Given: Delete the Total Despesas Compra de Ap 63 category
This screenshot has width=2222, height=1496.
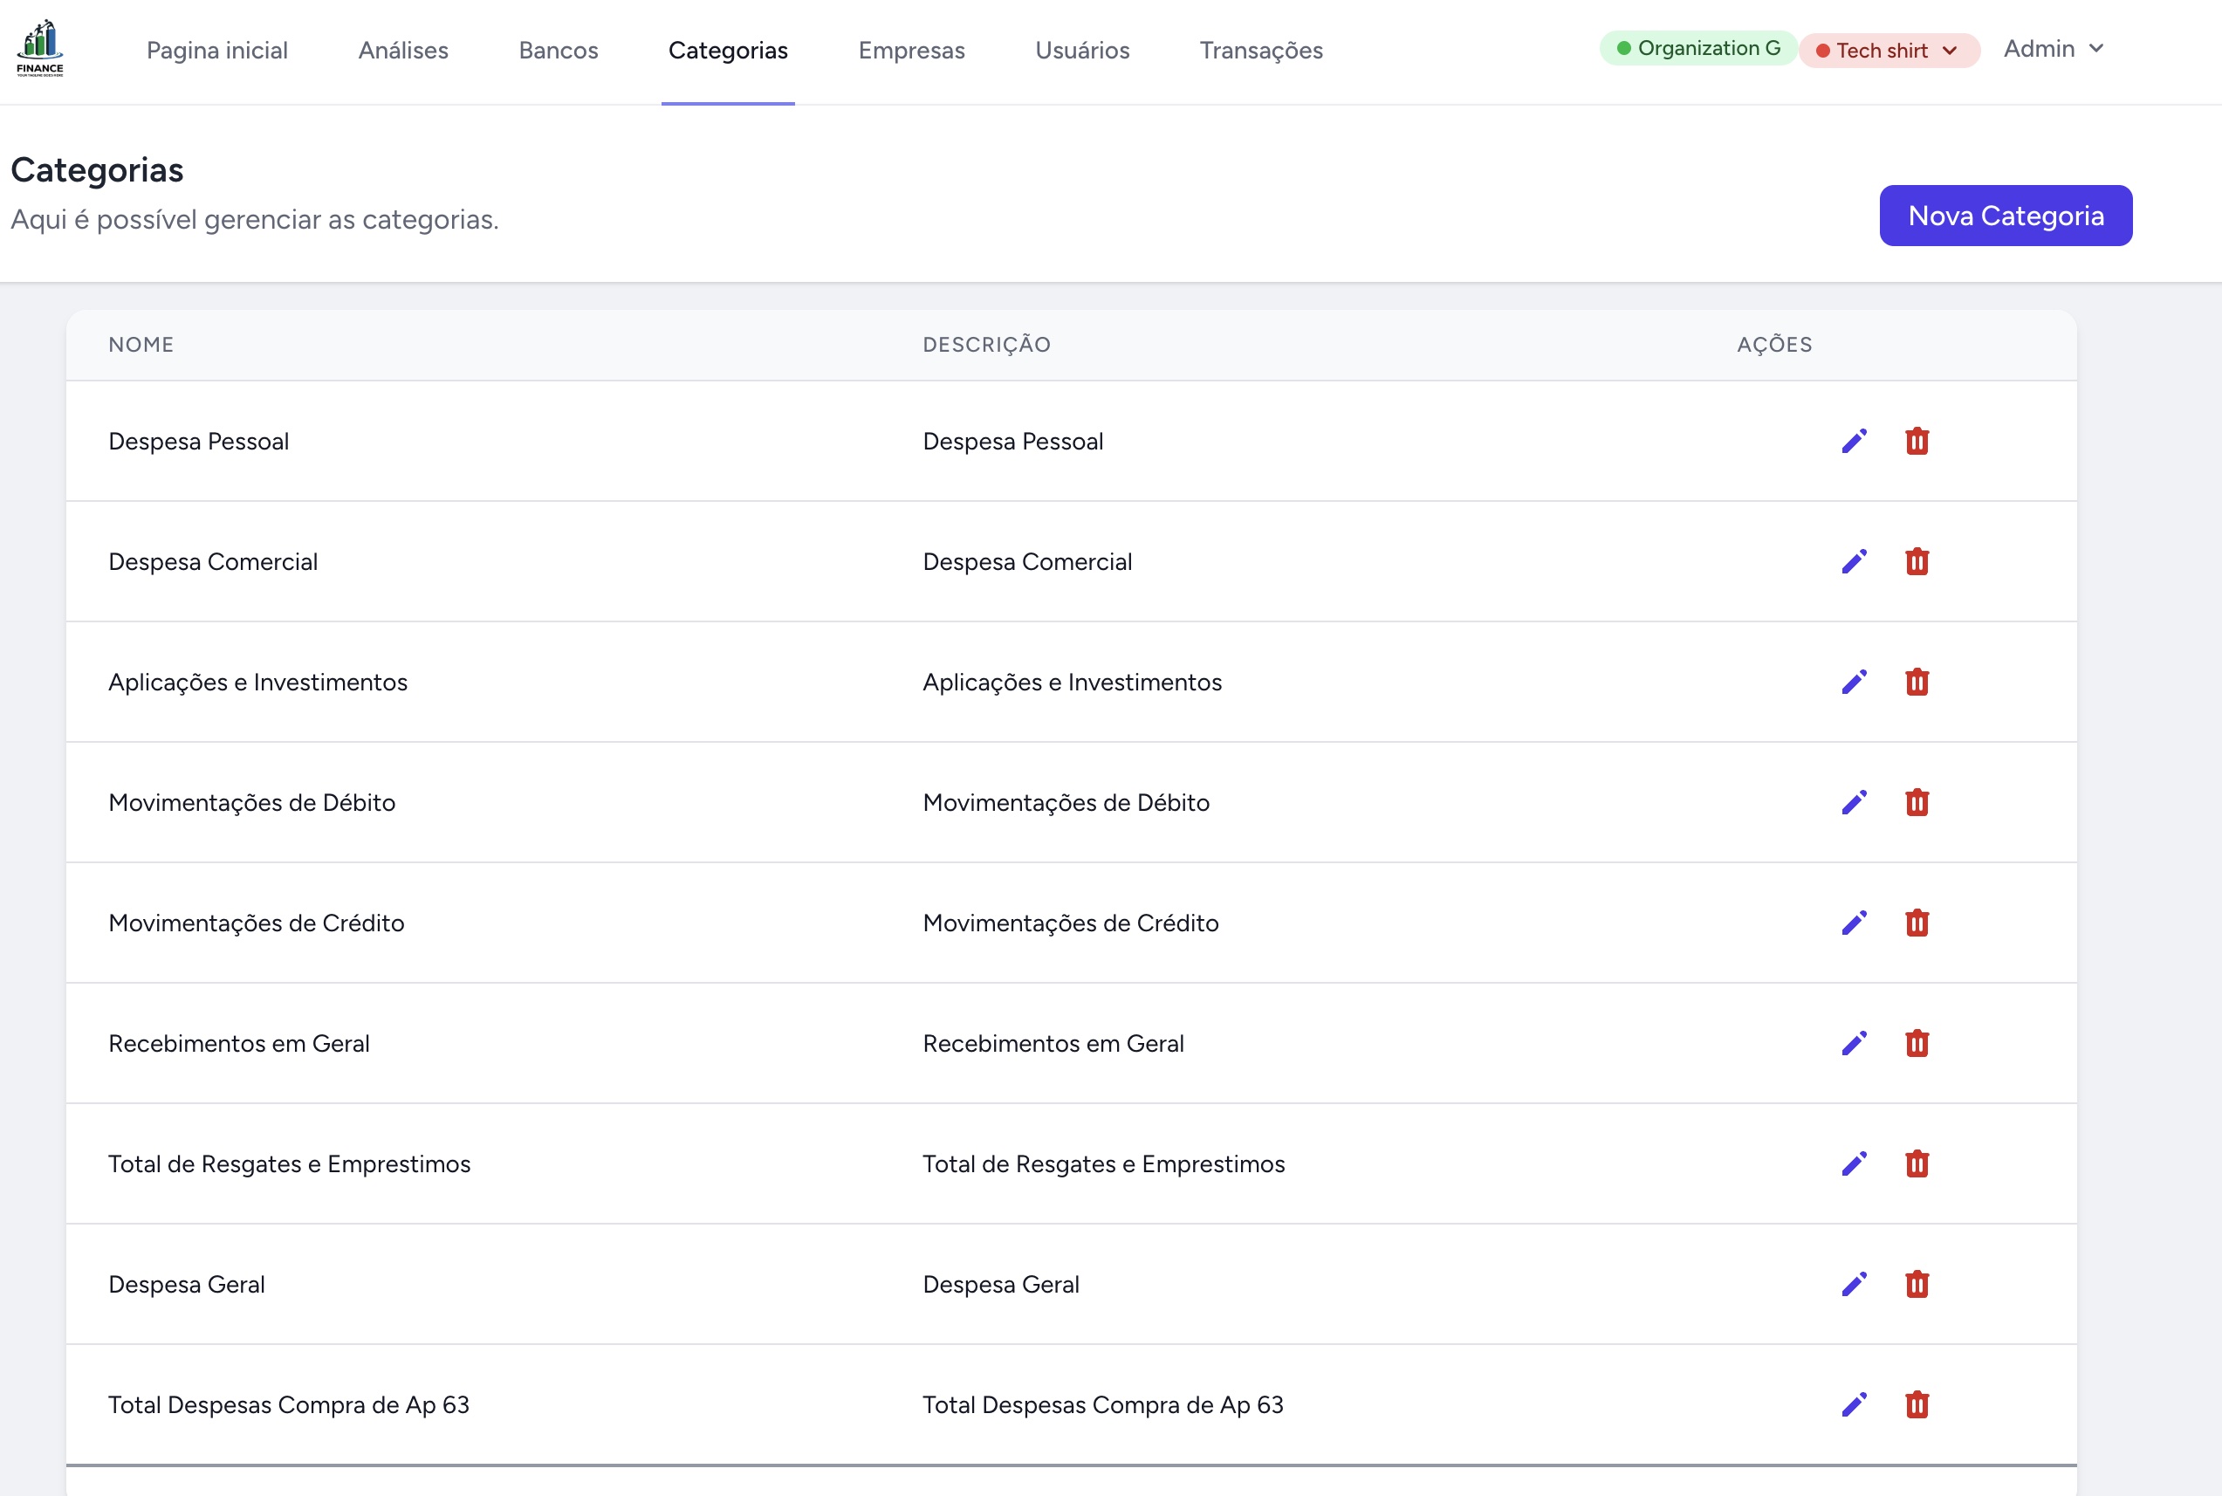Looking at the screenshot, I should (x=1917, y=1404).
